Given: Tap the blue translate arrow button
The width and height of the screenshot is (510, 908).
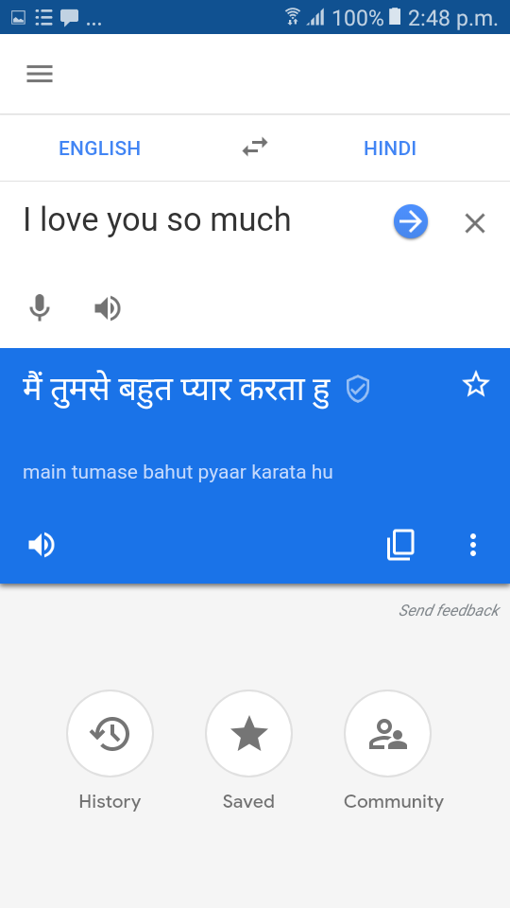Looking at the screenshot, I should [411, 221].
